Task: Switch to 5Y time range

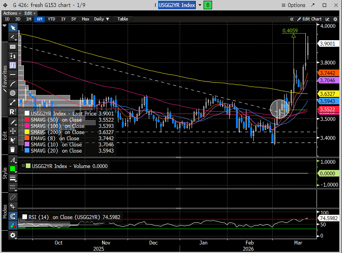Action: point(74,19)
